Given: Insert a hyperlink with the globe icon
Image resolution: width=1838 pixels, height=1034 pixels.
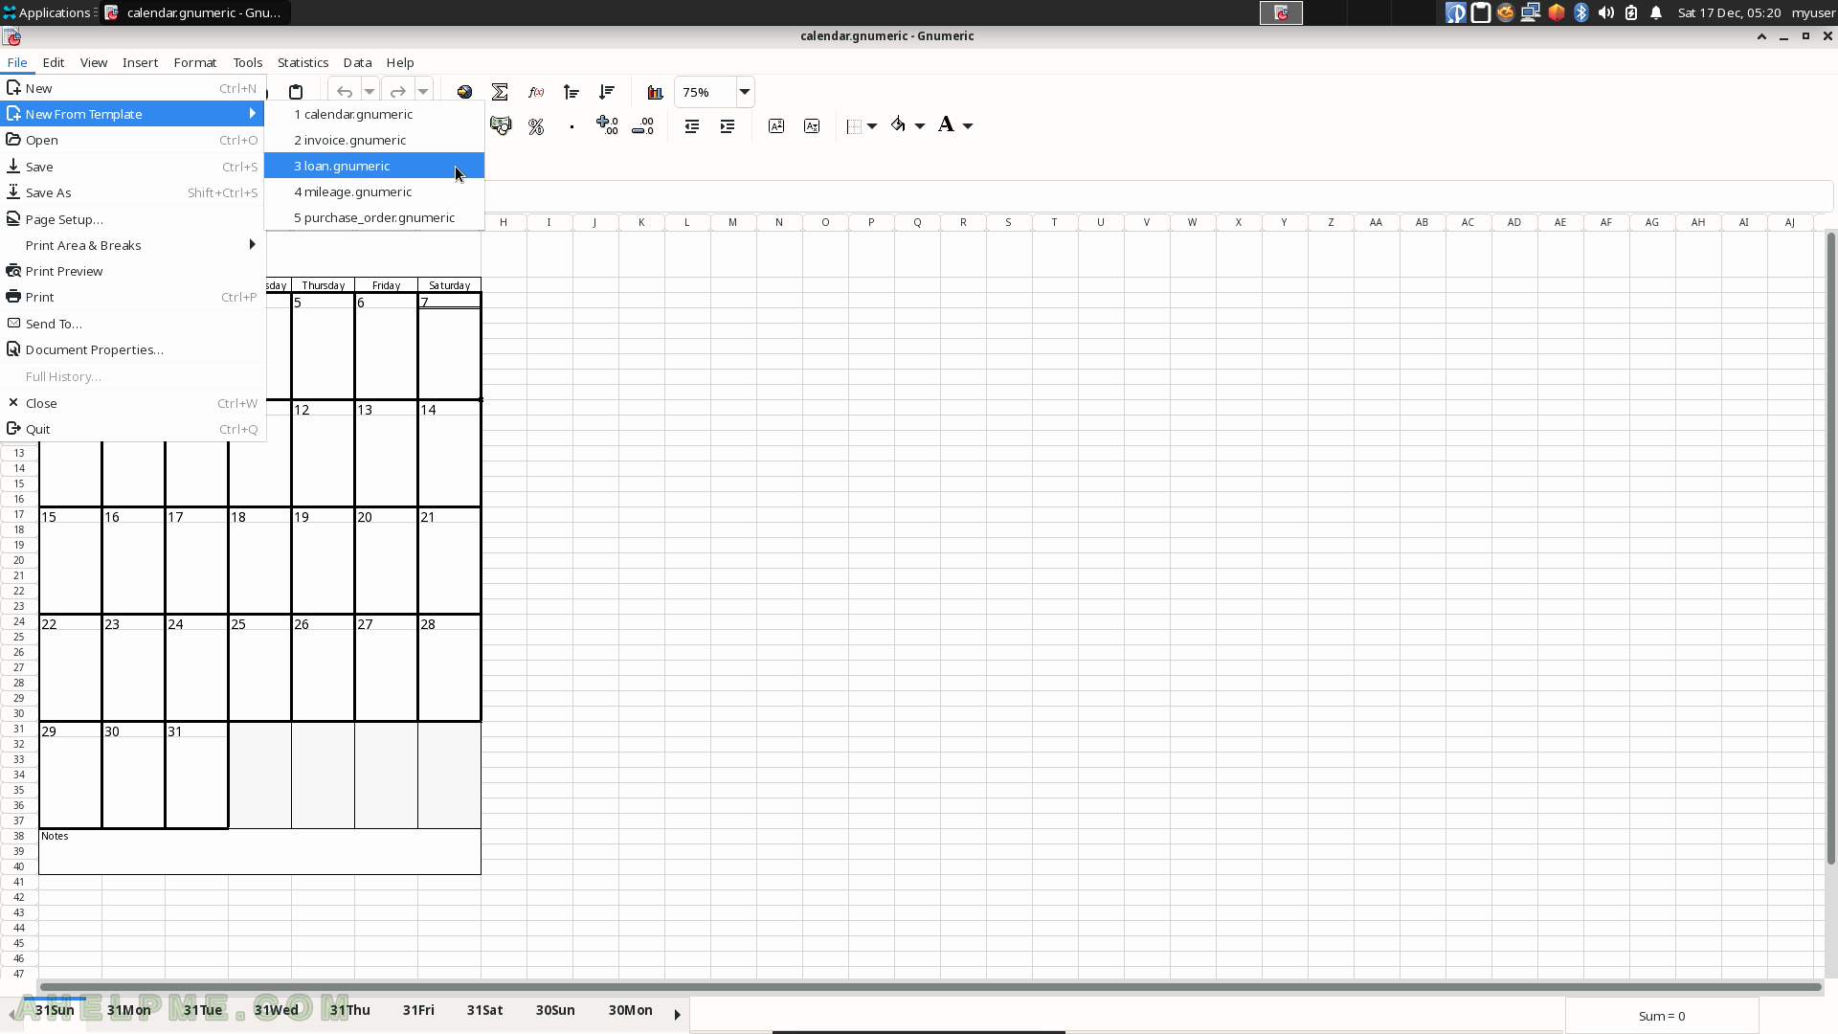Looking at the screenshot, I should [464, 92].
